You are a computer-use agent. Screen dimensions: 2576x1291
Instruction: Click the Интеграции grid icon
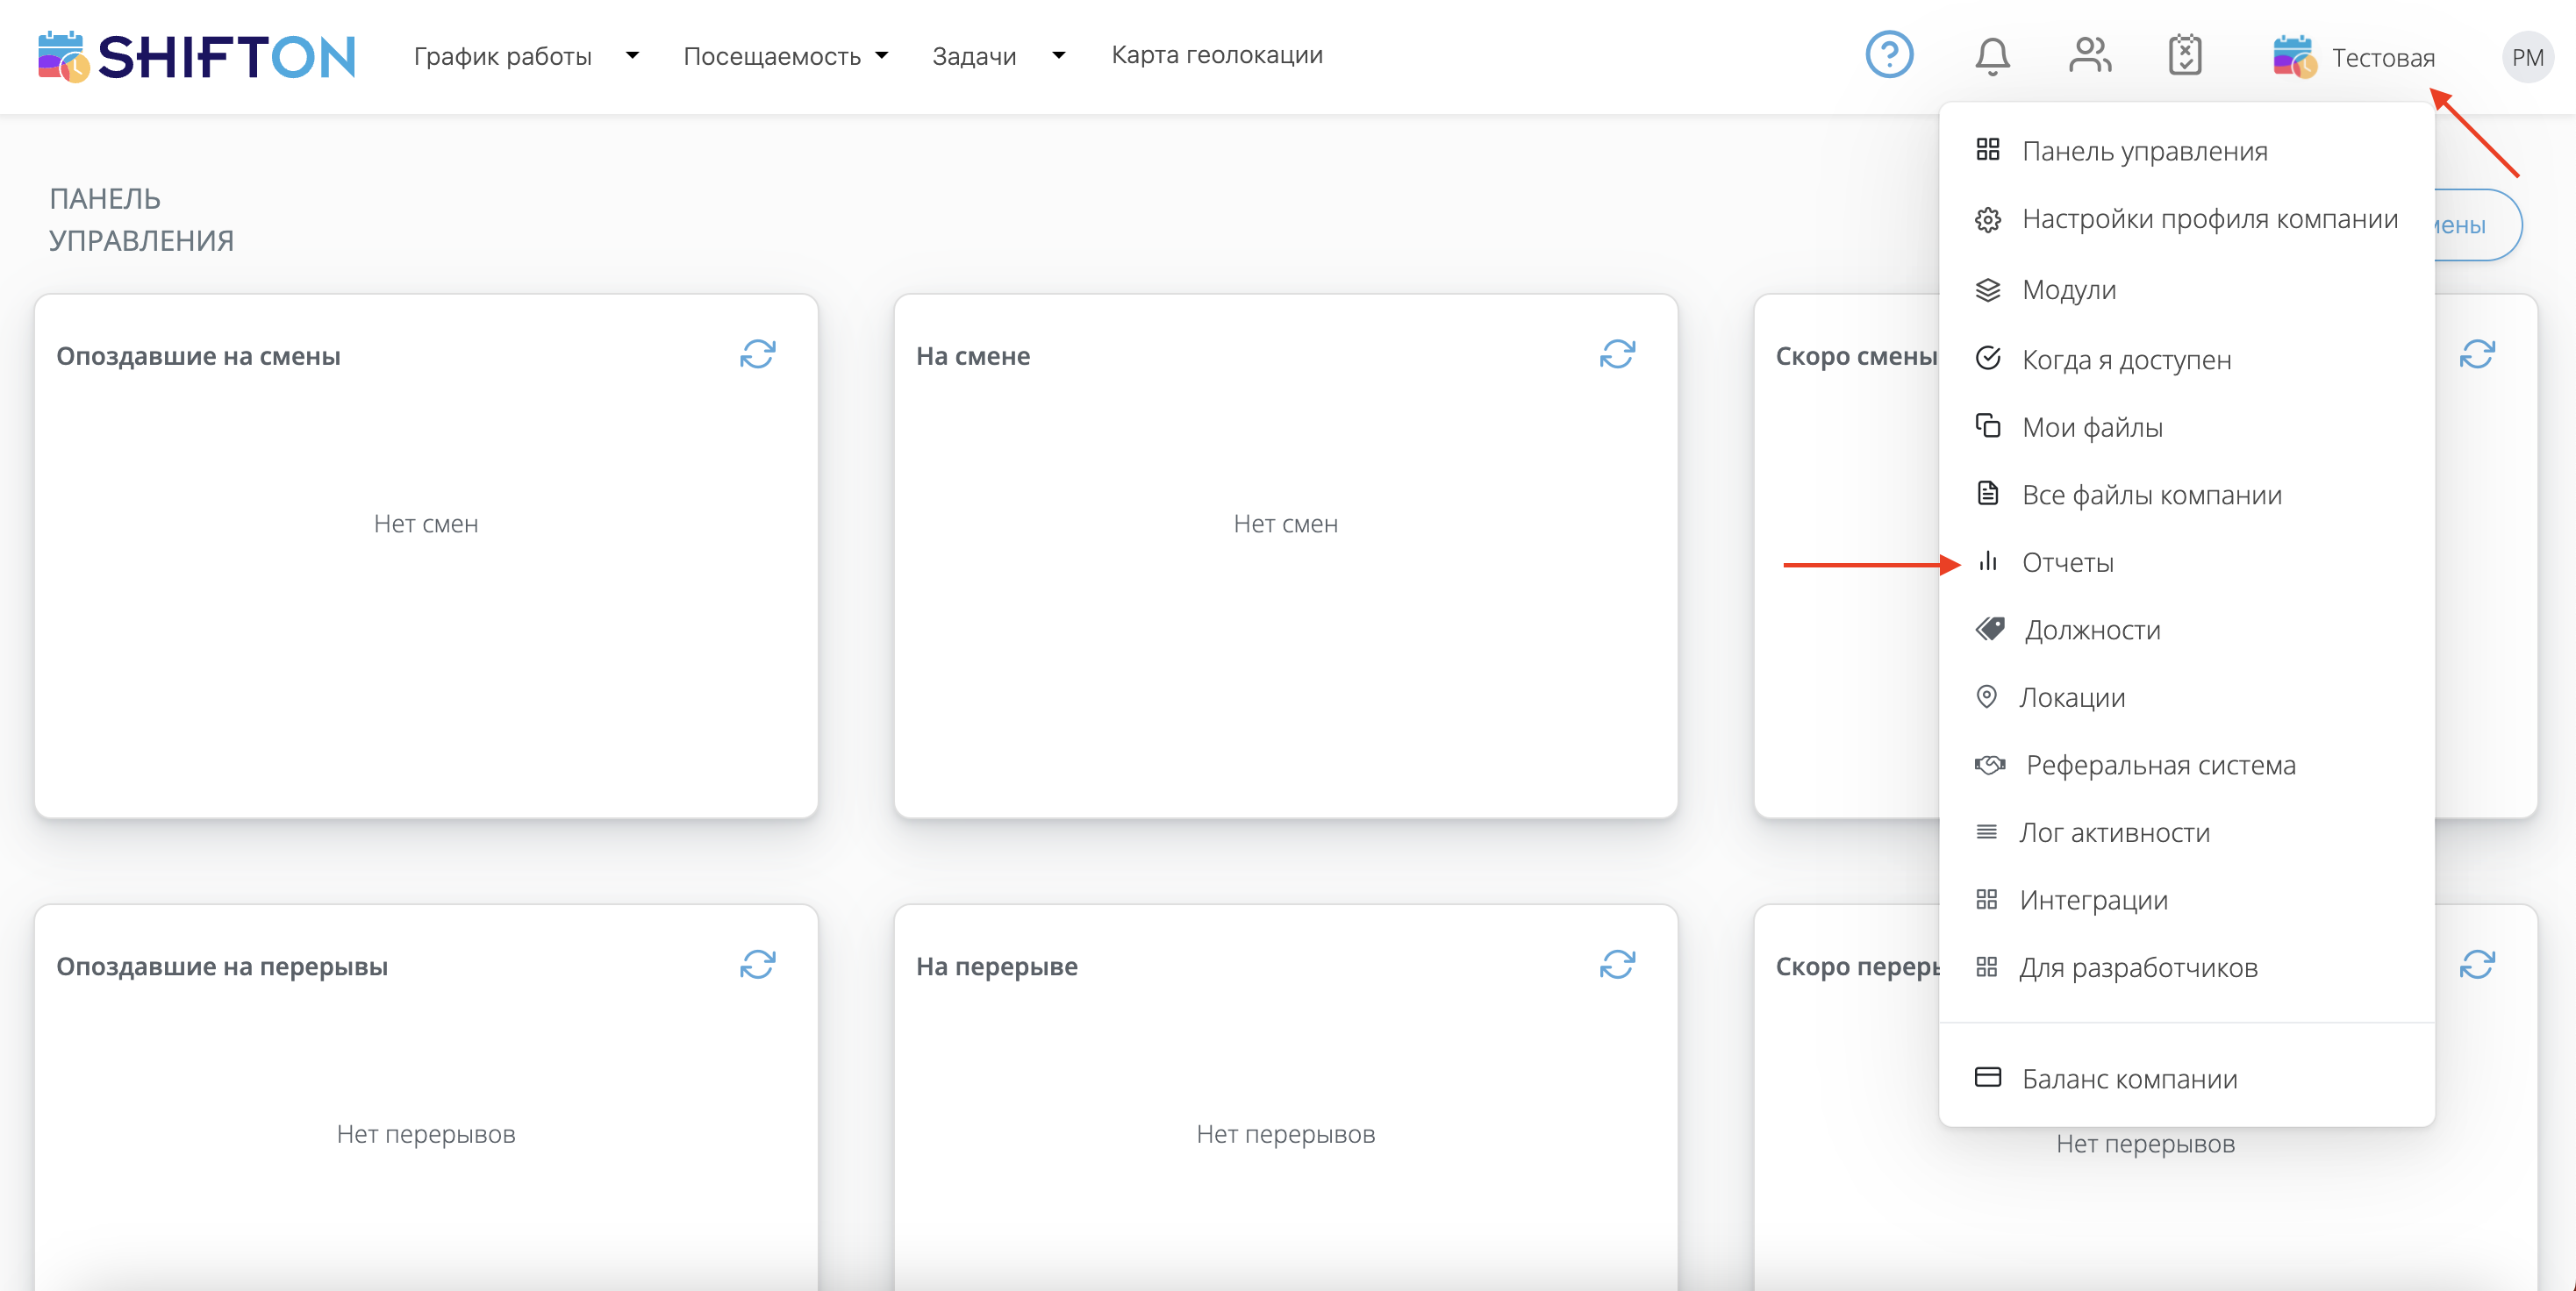pos(1986,899)
